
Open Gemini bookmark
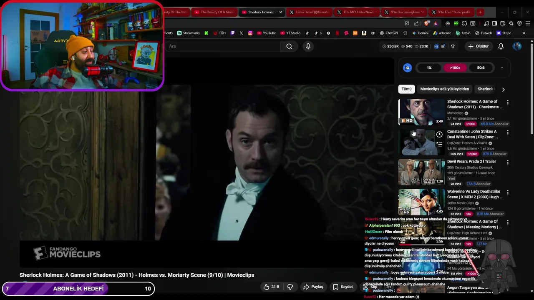click(420, 33)
